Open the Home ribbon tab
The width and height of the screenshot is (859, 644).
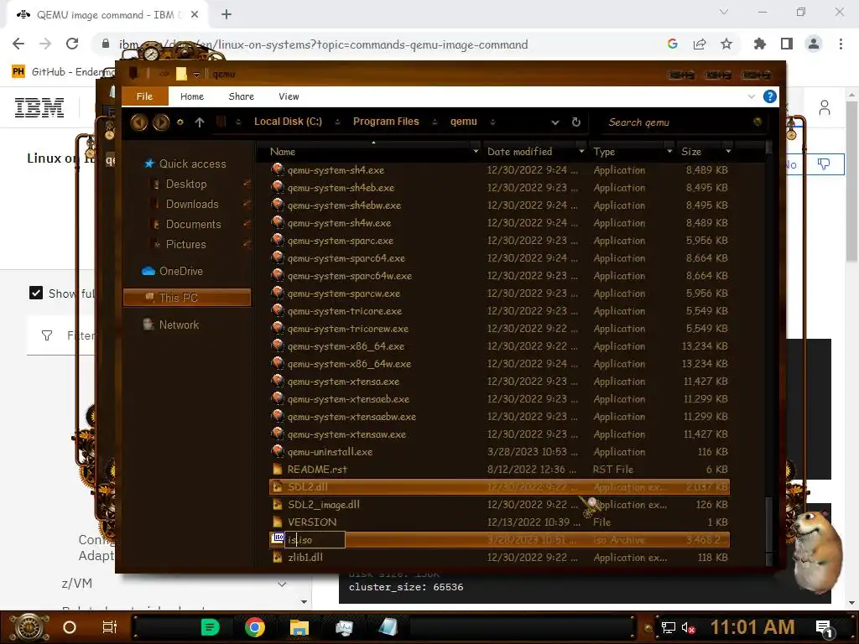192,96
